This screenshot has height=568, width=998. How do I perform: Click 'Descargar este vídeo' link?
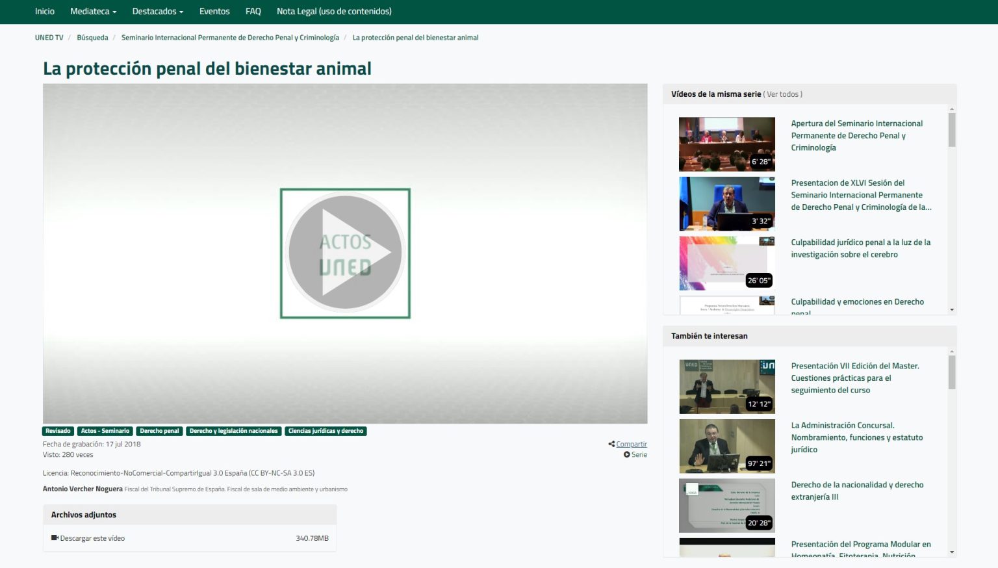click(92, 538)
